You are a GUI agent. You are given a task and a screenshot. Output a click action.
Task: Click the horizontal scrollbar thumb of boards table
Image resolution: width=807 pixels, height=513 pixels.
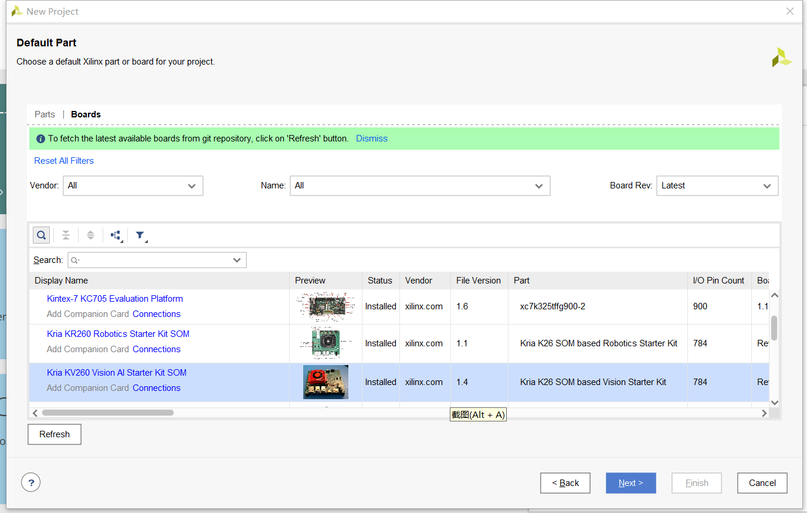tap(108, 413)
